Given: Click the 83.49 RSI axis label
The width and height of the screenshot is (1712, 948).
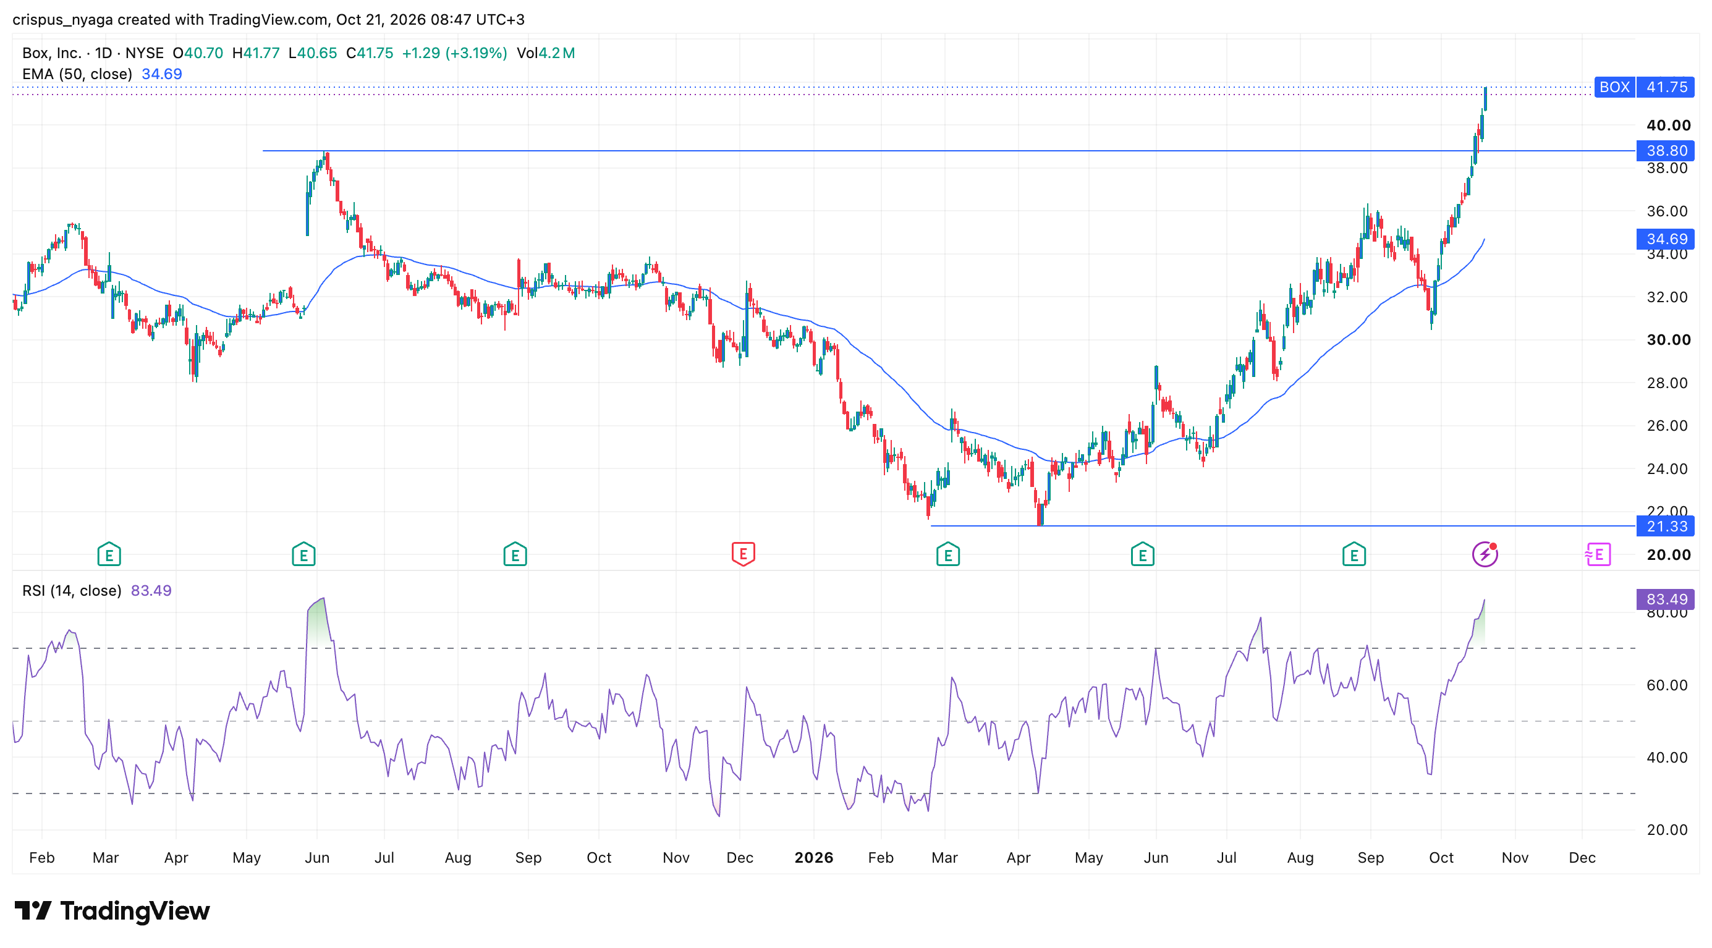Looking at the screenshot, I should 1666,599.
